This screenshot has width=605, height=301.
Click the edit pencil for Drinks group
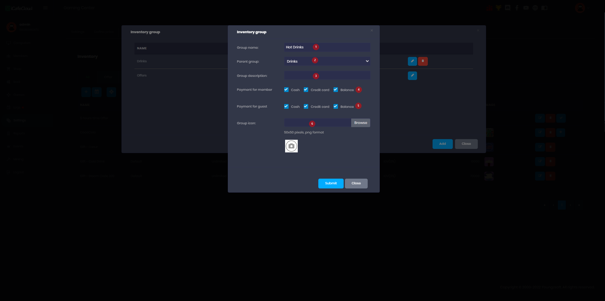point(412,61)
